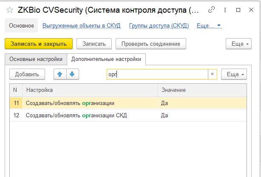The width and height of the screenshot is (261, 177).
Task: Click the "Записать" button
Action: [94, 44]
